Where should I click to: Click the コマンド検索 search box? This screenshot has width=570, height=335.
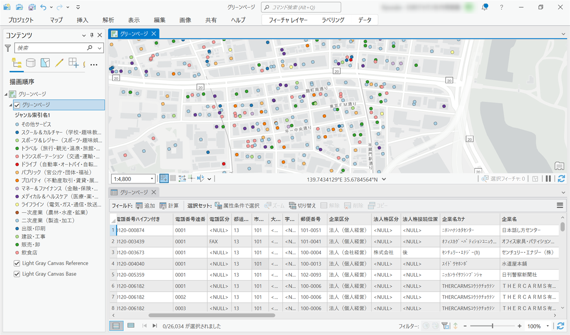tap(301, 7)
